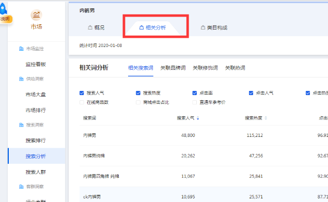This screenshot has width=328, height=202.
Task: Enable the 商城点击占比 checkbox
Action: point(138,102)
